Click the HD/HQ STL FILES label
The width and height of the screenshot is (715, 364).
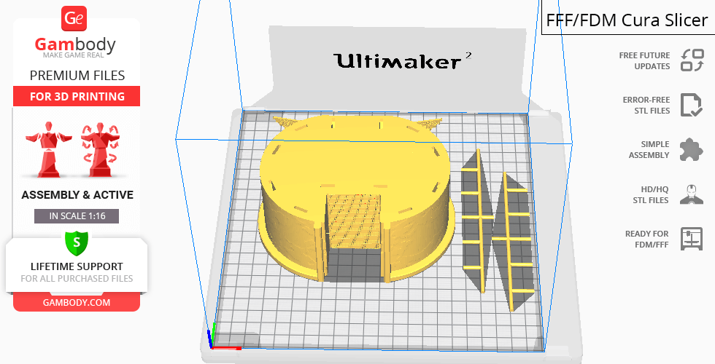point(650,195)
